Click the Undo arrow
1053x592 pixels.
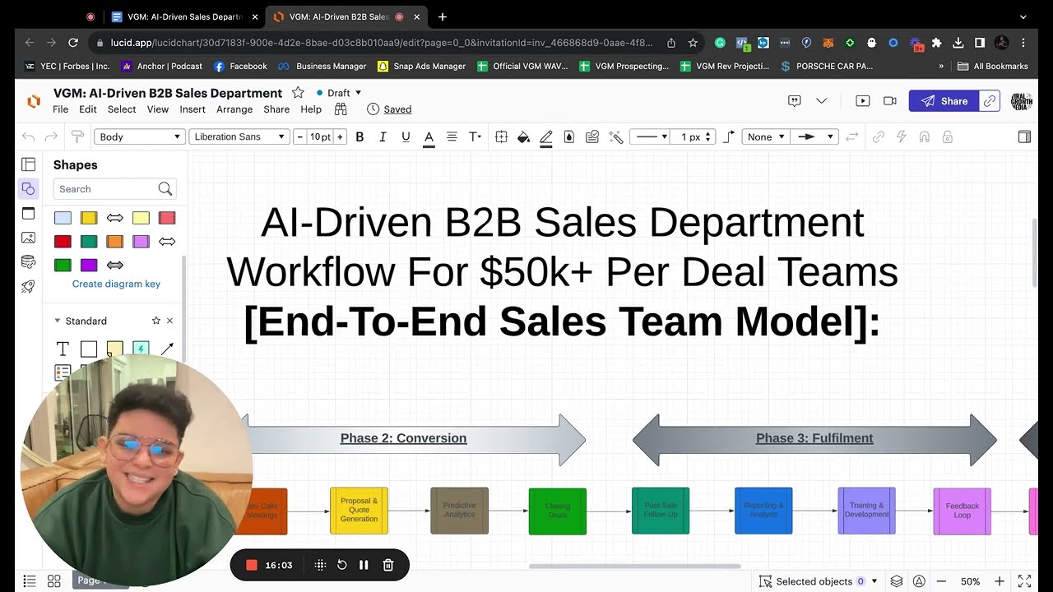[29, 136]
